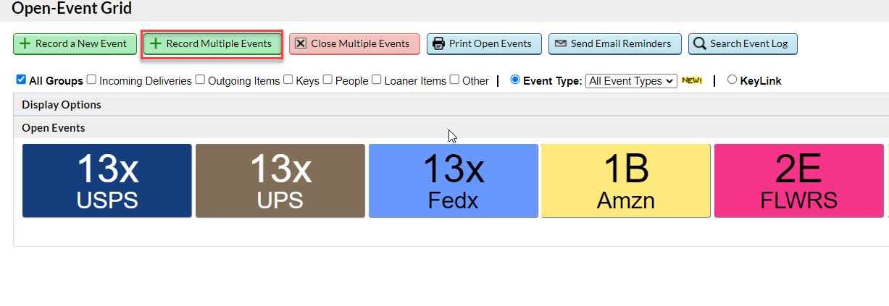Click the plus icon on Record Multiple Events
Image resolution: width=889 pixels, height=306 pixels.
click(155, 43)
